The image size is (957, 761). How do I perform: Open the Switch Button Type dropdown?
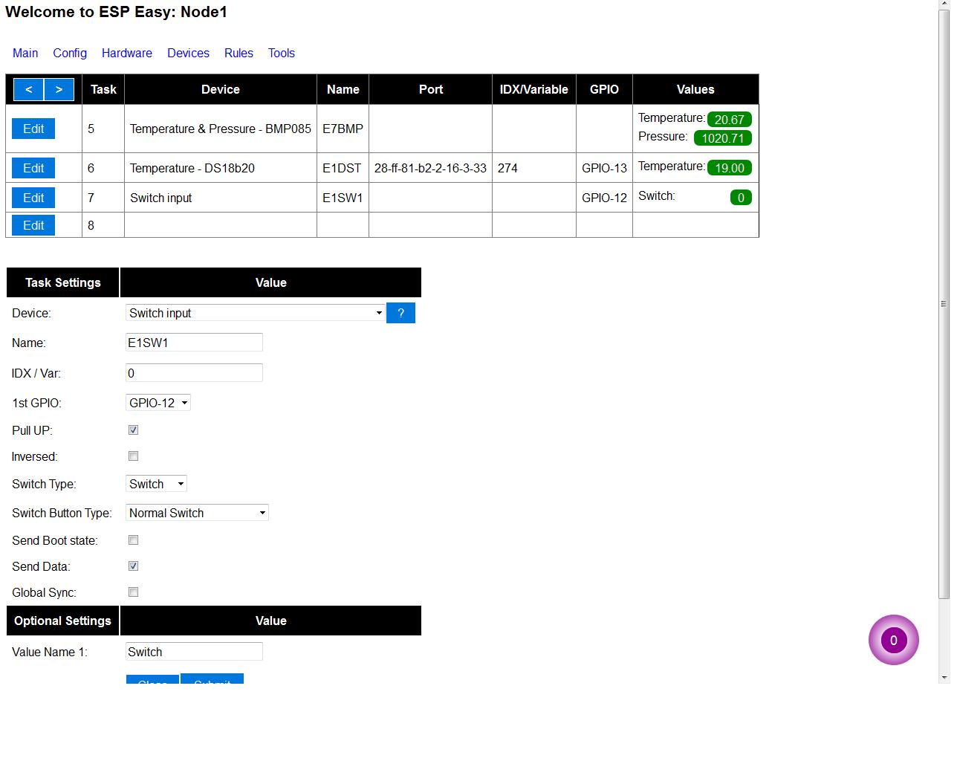click(x=197, y=513)
